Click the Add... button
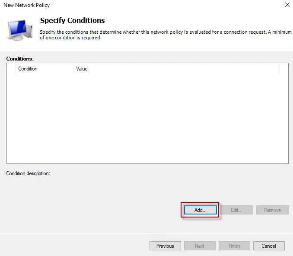Screen dimensions: 293x256 [200, 210]
